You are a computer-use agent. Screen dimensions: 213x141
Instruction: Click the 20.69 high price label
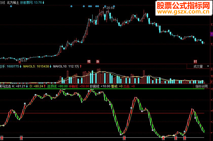tap(110, 8)
